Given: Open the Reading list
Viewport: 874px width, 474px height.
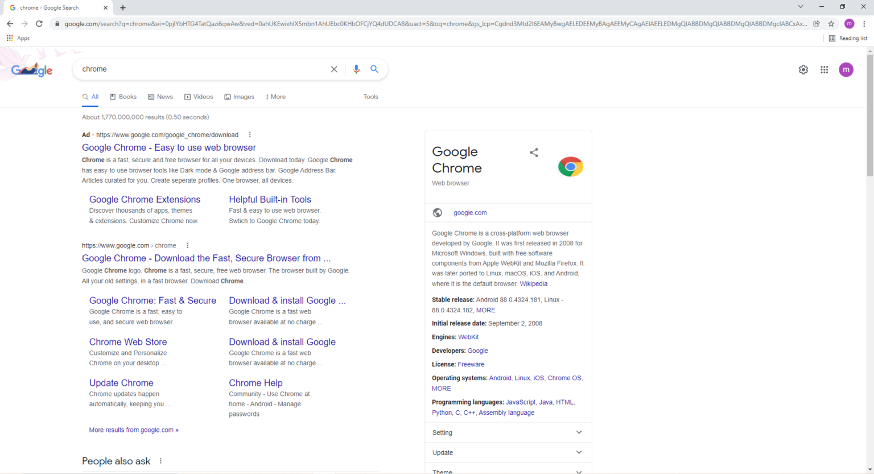Looking at the screenshot, I should click(x=847, y=38).
